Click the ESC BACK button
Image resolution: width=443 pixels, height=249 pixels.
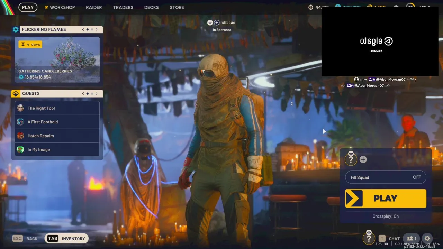[25, 239]
